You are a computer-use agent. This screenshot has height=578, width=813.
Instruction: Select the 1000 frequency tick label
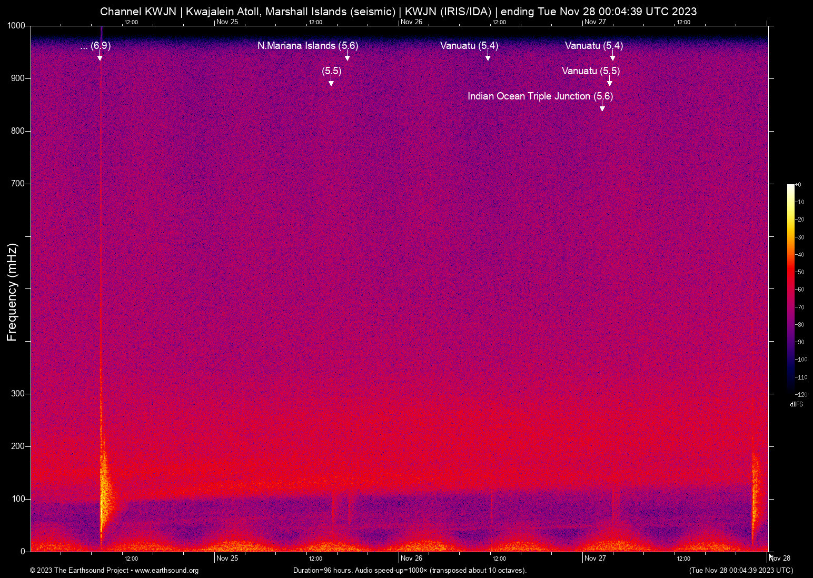tap(16, 25)
